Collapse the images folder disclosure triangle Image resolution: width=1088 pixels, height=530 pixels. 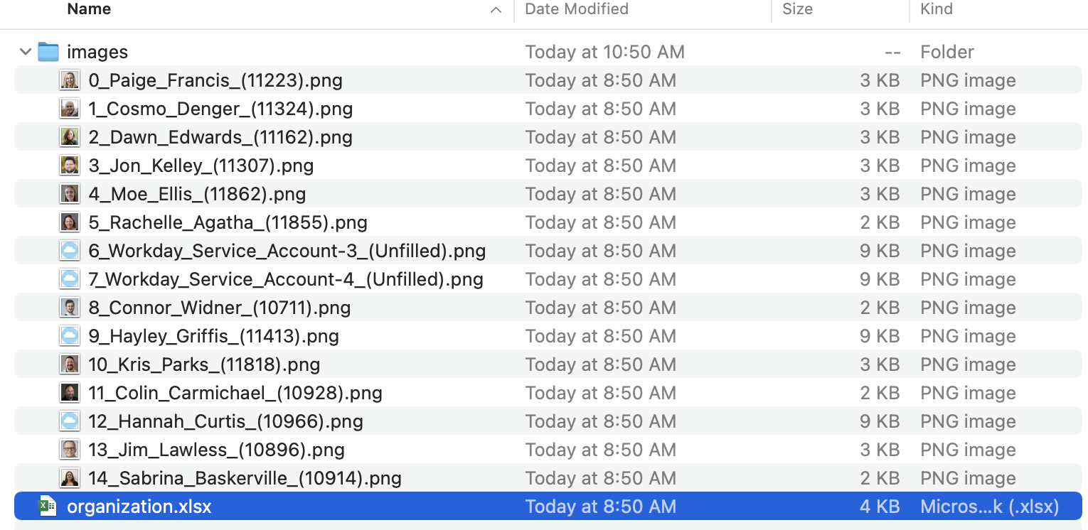(x=26, y=52)
